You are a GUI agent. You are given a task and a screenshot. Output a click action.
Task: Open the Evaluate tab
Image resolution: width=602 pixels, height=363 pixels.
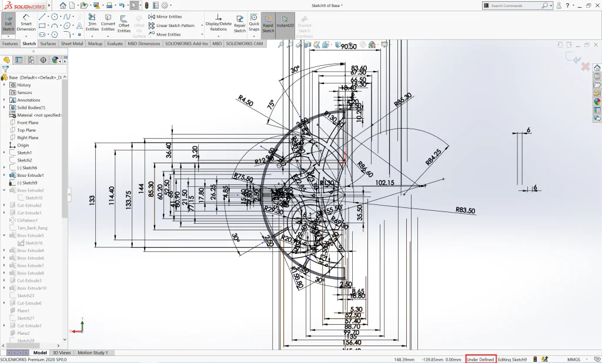[115, 43]
